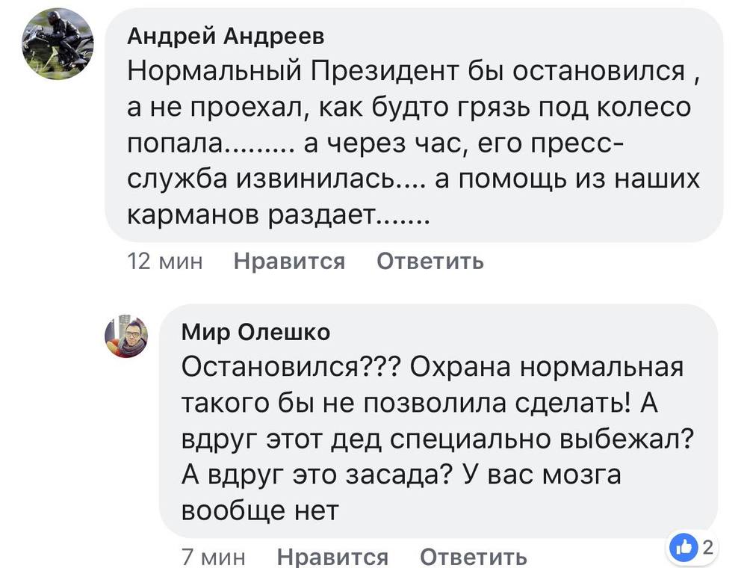The image size is (747, 568).
Task: Like Андрей Андреев's comment with Нравится
Action: (289, 262)
